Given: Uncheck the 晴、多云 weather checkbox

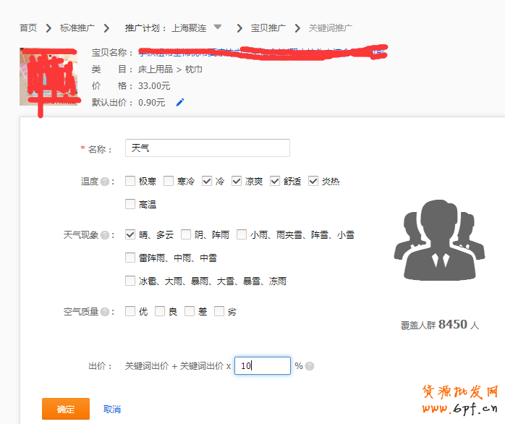Looking at the screenshot, I should pyautogui.click(x=130, y=234).
